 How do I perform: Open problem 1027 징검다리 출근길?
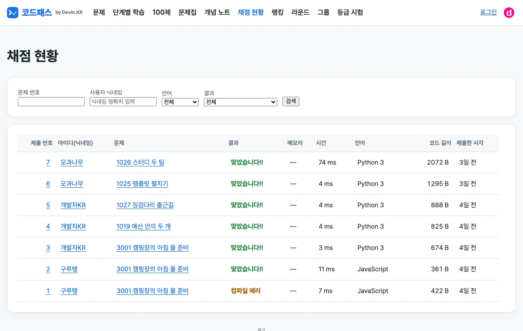click(x=145, y=205)
